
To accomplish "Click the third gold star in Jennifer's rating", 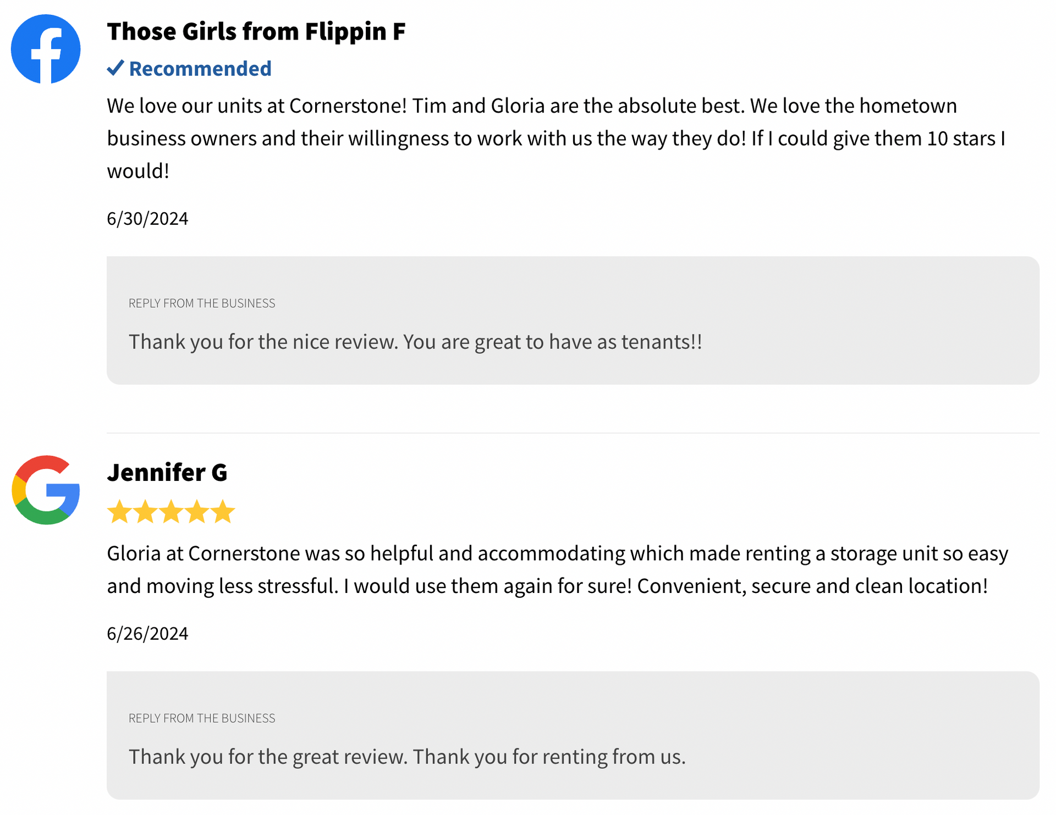I will (x=171, y=512).
